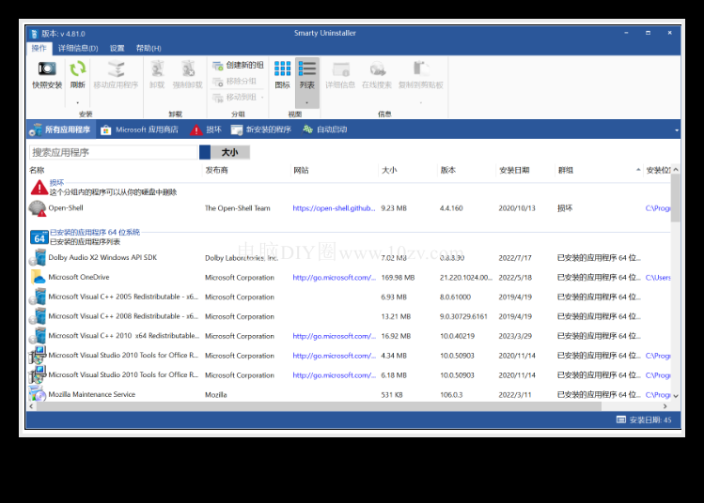Select the 169.98 MB size cell
Screen dimensions: 704x503
point(398,278)
